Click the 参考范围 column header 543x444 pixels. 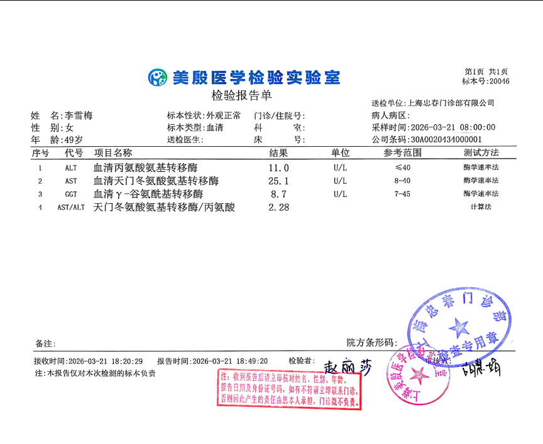coord(402,153)
